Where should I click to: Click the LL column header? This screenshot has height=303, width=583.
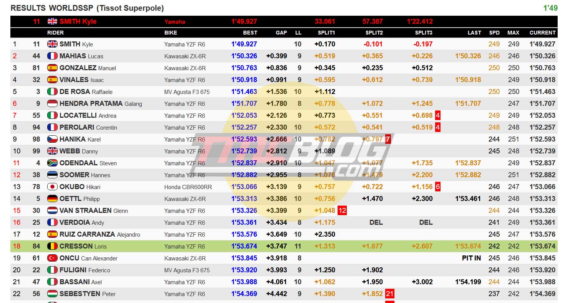(x=298, y=33)
